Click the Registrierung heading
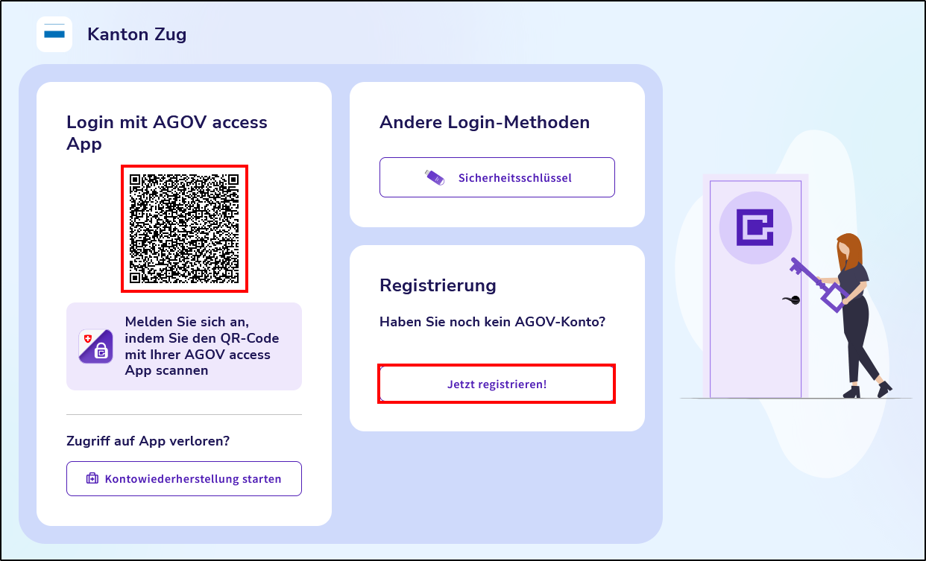This screenshot has width=926, height=561. click(x=438, y=285)
